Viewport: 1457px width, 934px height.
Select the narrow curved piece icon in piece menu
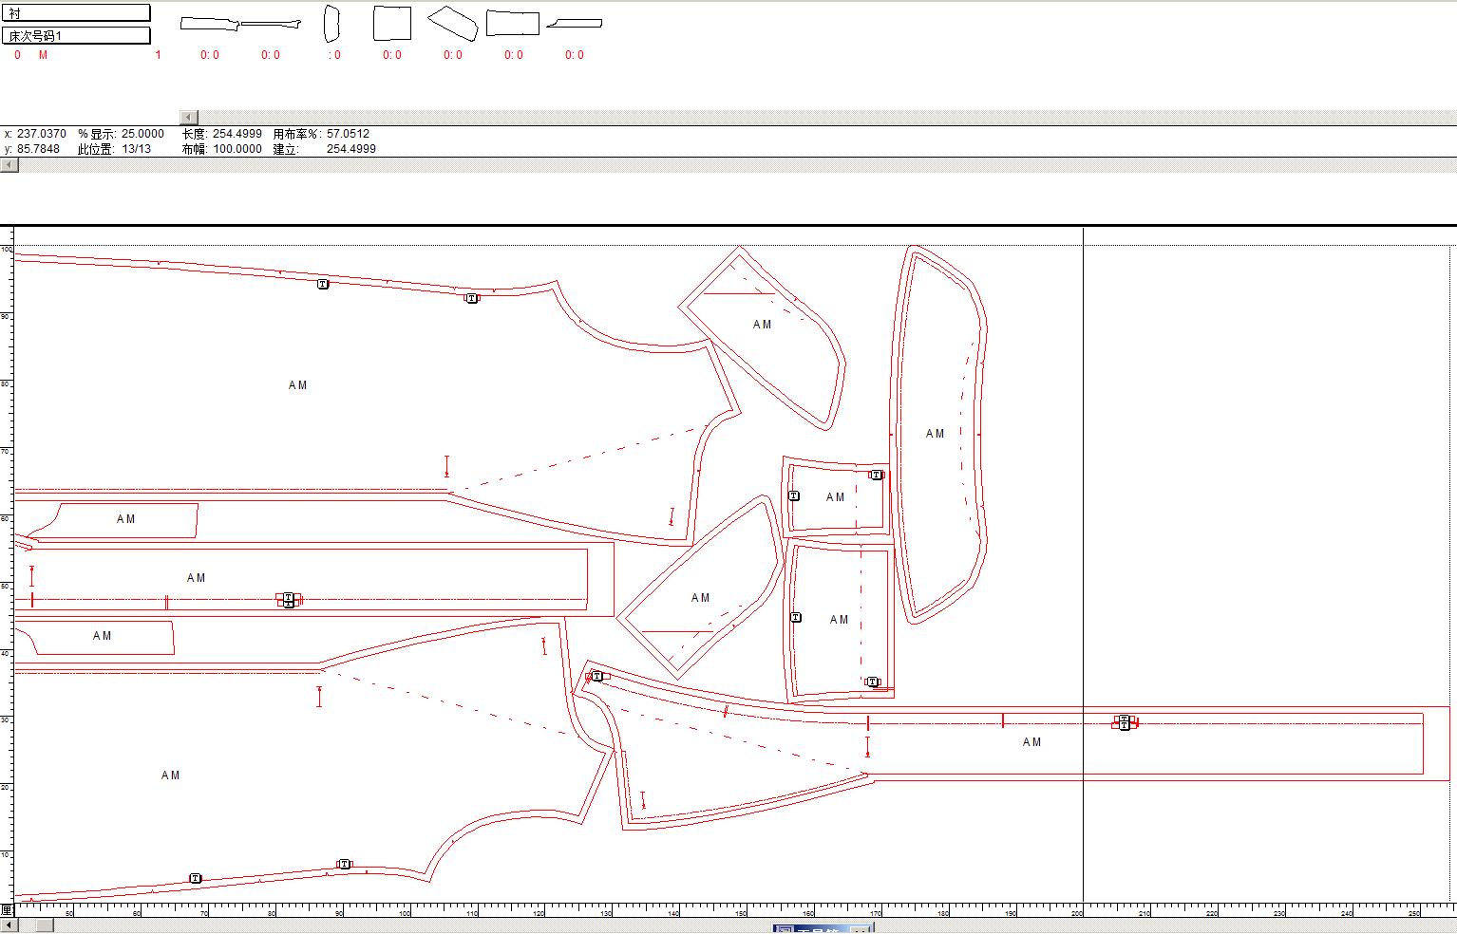[x=331, y=24]
